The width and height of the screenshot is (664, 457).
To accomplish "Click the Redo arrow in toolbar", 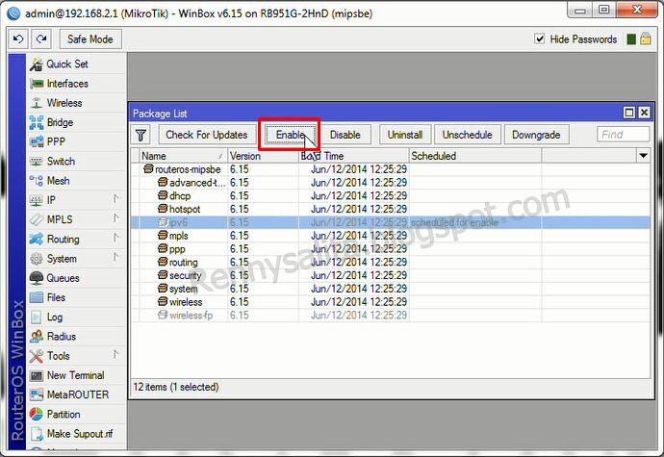I will click(x=41, y=39).
